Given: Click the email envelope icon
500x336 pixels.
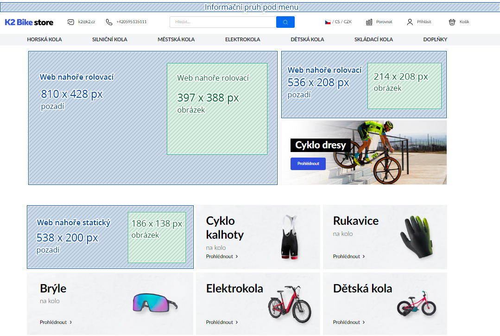Looking at the screenshot, I should coord(71,22).
